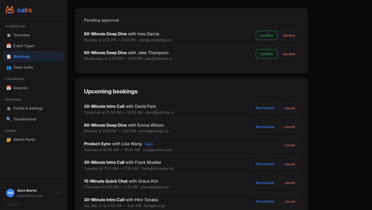This screenshot has height=210, width=372.
Task: Click the Troubleshoot magnifier icon
Action: [9, 119]
